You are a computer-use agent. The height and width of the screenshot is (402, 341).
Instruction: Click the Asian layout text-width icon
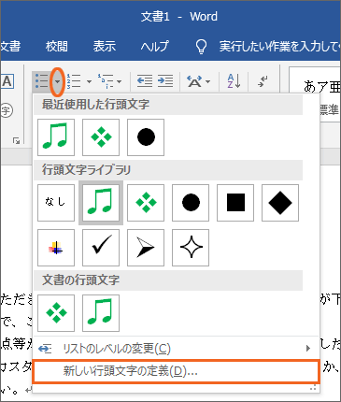point(194,81)
